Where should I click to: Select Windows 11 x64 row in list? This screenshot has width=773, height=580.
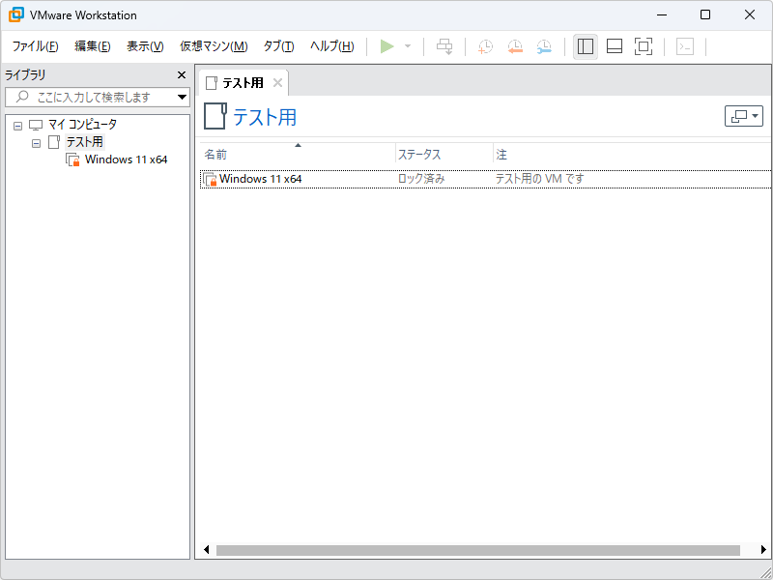click(x=486, y=179)
